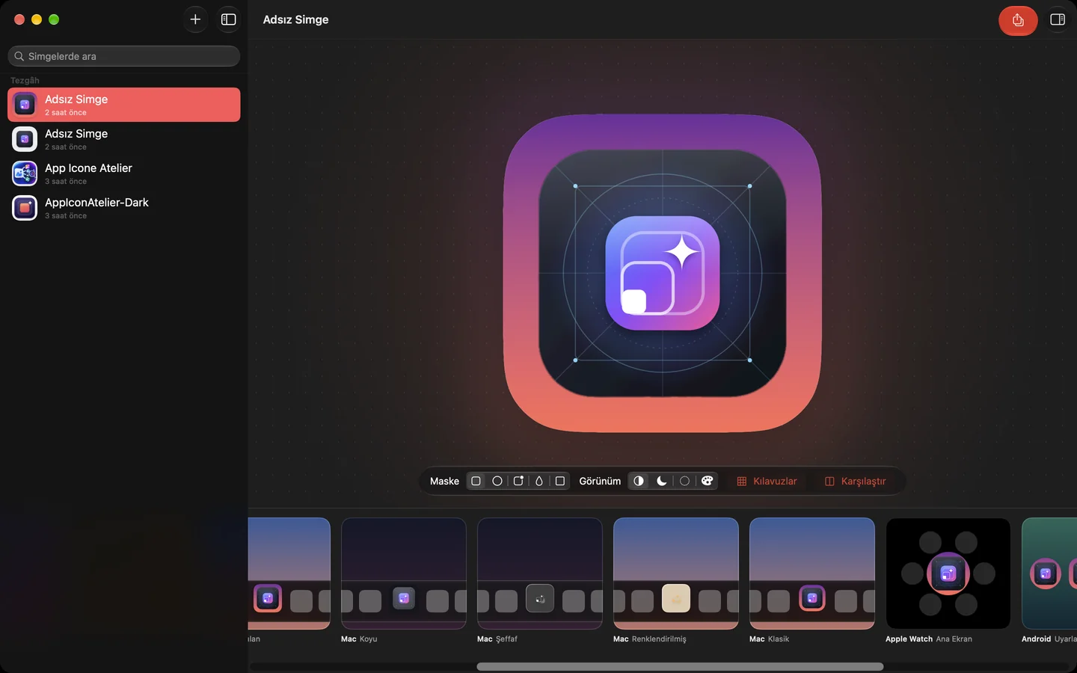This screenshot has height=673, width=1077.
Task: Select AppIconAtelier-Dark in the sidebar
Action: click(124, 208)
